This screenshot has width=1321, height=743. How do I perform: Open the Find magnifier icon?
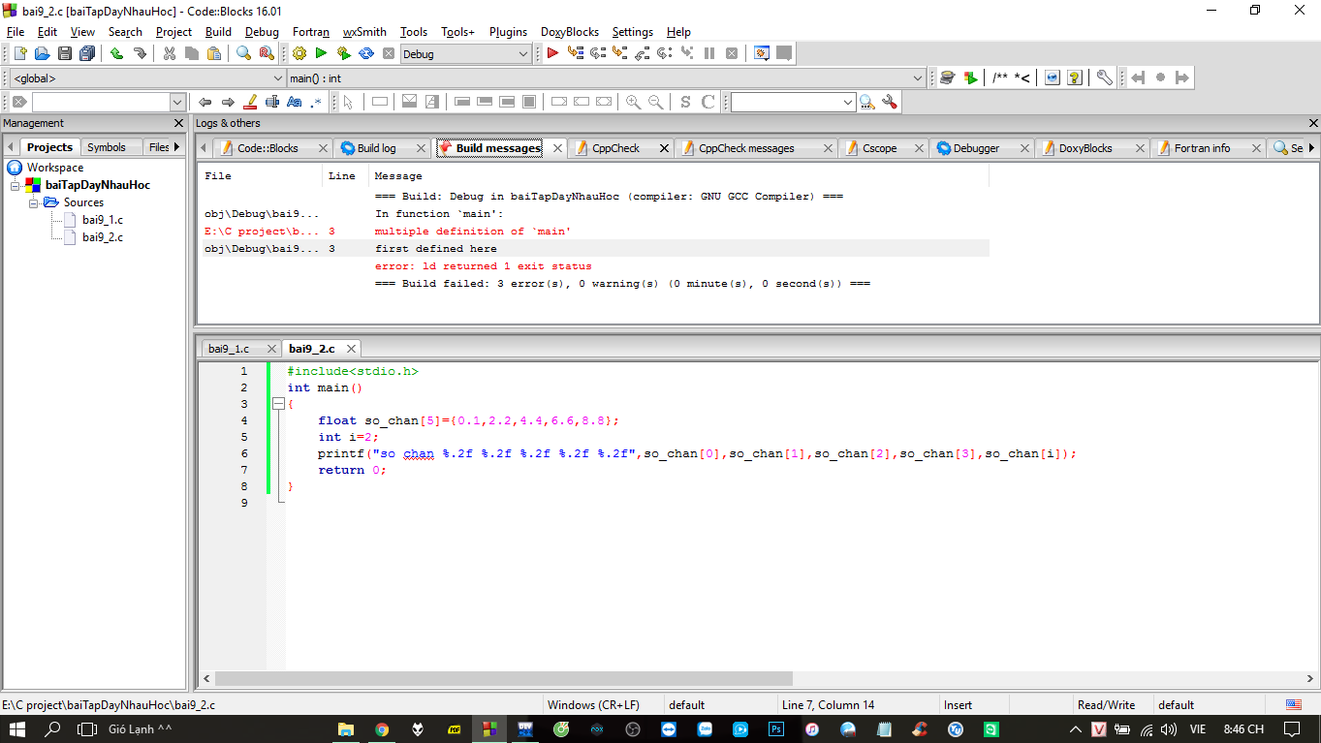[243, 54]
